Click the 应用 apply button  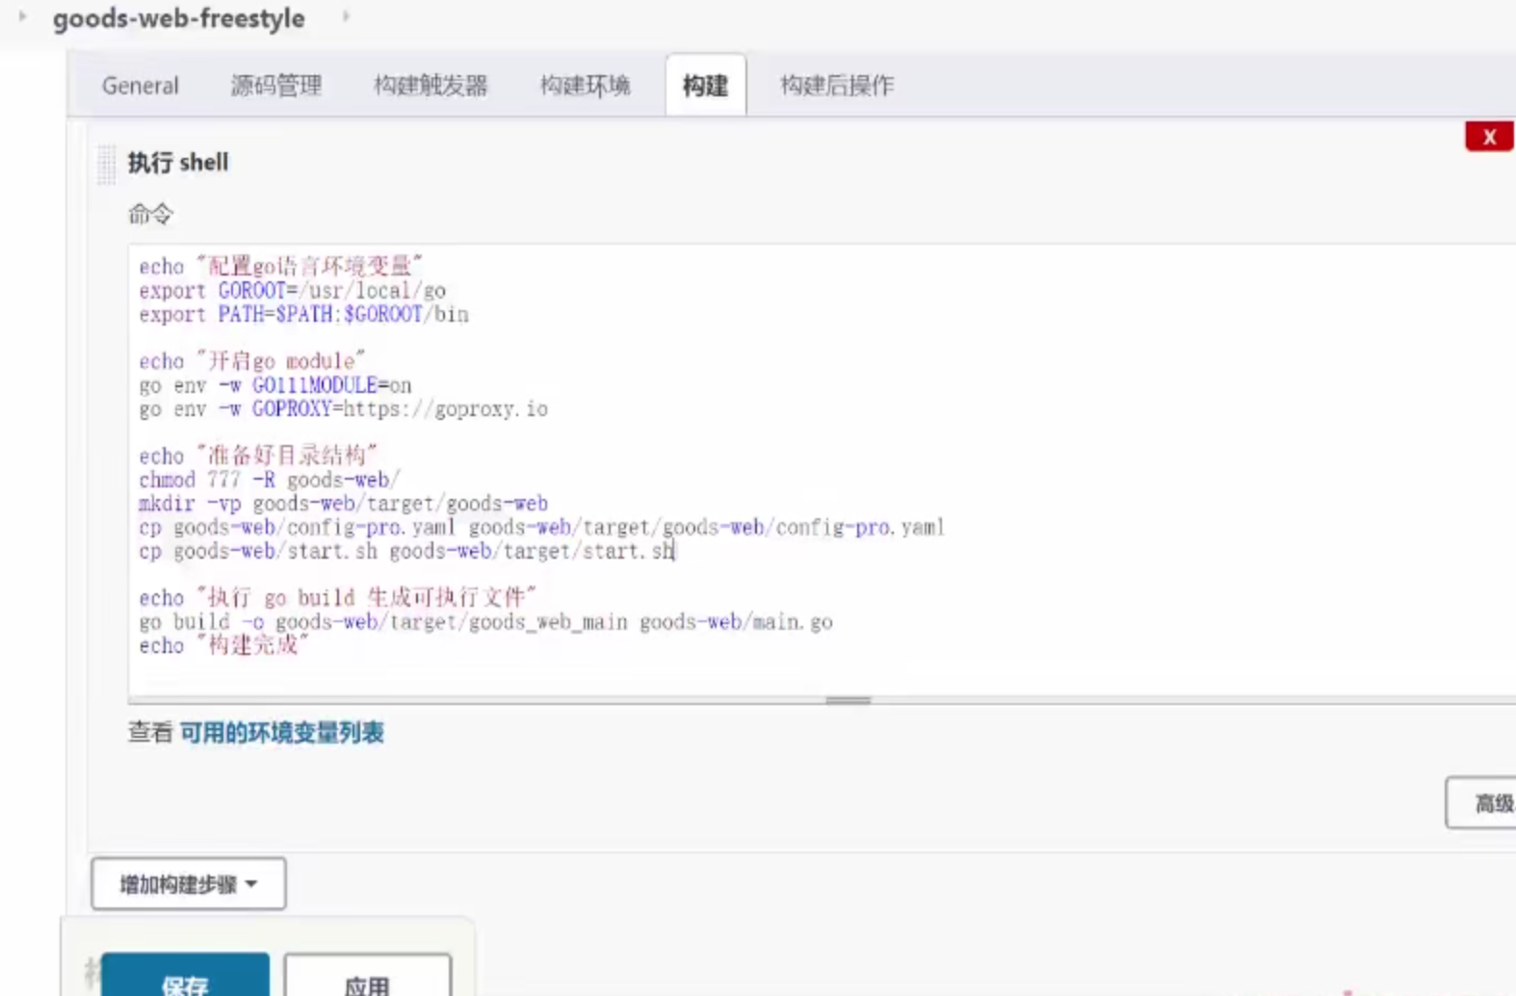click(x=368, y=977)
